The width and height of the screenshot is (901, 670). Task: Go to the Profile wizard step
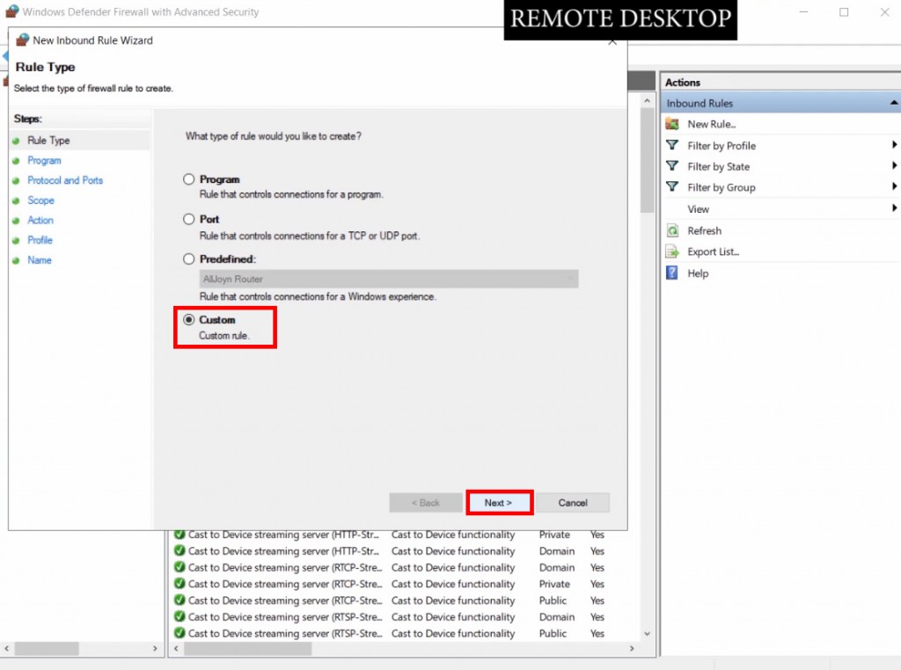(x=40, y=240)
